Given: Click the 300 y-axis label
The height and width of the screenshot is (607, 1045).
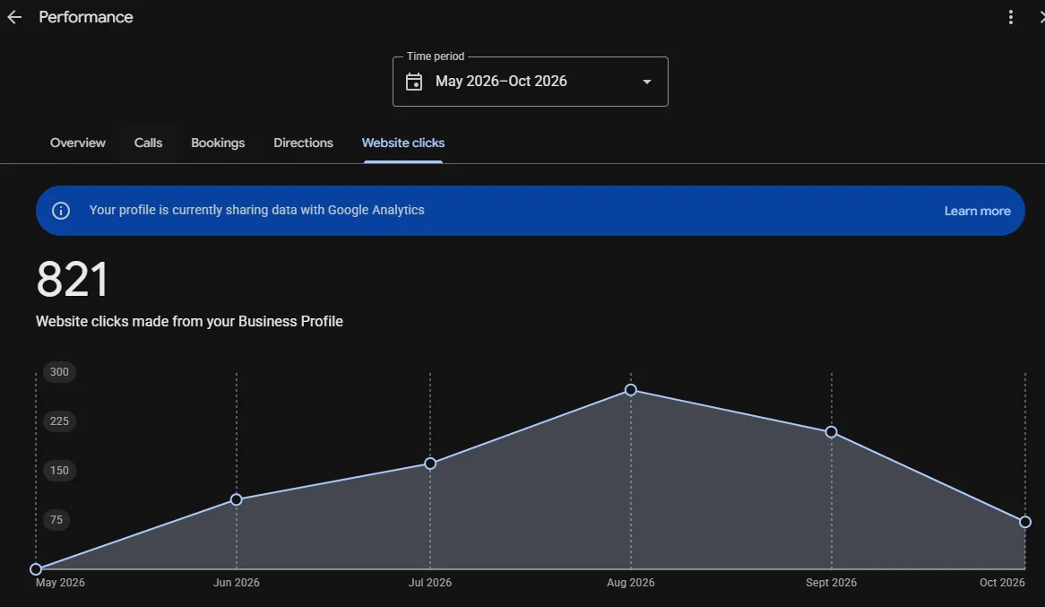Looking at the screenshot, I should [59, 371].
